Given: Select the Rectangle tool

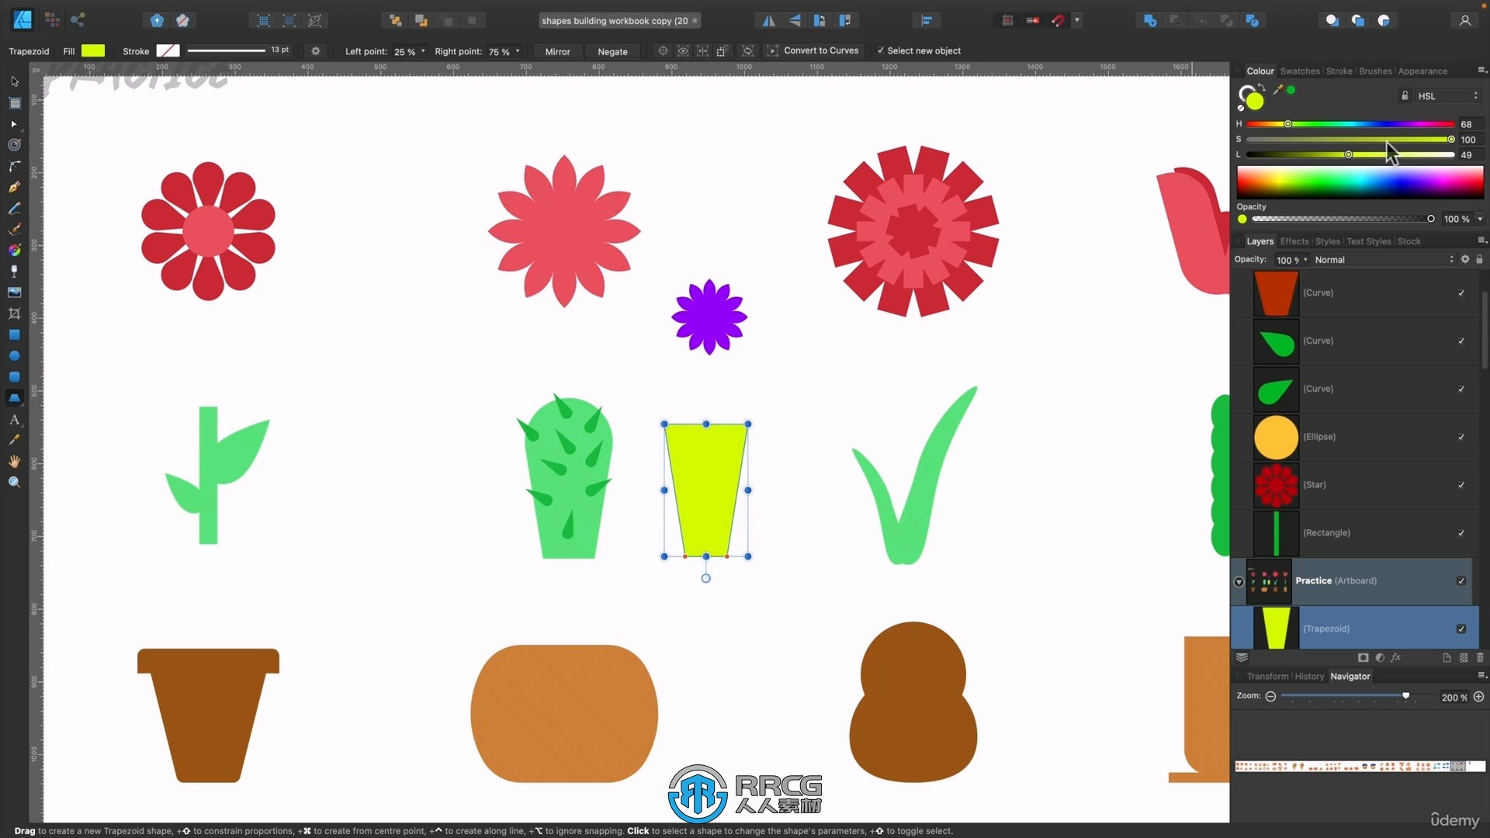Looking at the screenshot, I should coord(14,334).
